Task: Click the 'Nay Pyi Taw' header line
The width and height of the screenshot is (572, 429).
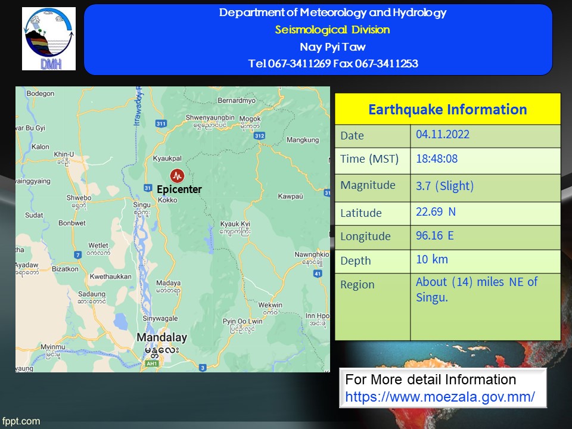Action: tap(332, 46)
